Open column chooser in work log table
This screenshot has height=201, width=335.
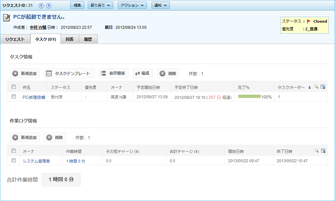tap(323, 151)
